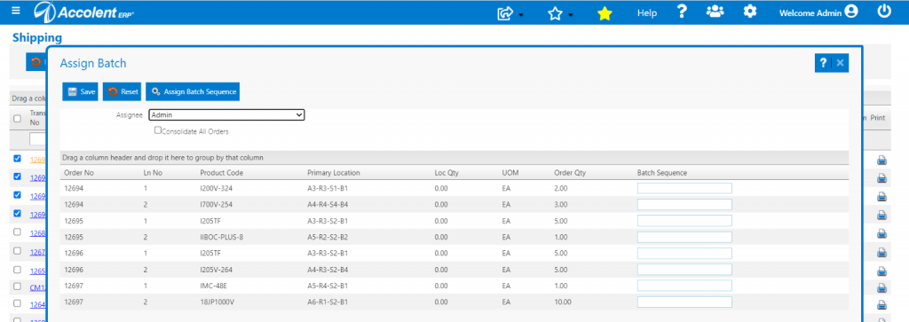Click the Welcome Admin label
909x322 pixels.
click(x=810, y=12)
